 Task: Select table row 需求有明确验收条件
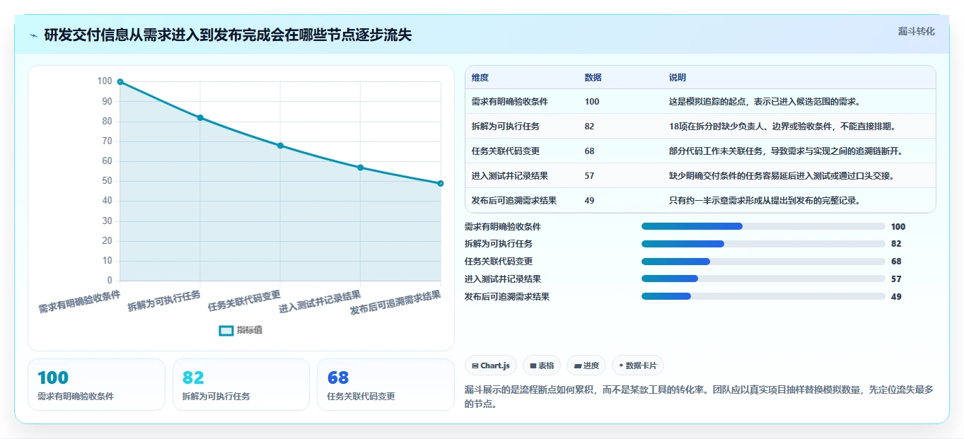(700, 102)
